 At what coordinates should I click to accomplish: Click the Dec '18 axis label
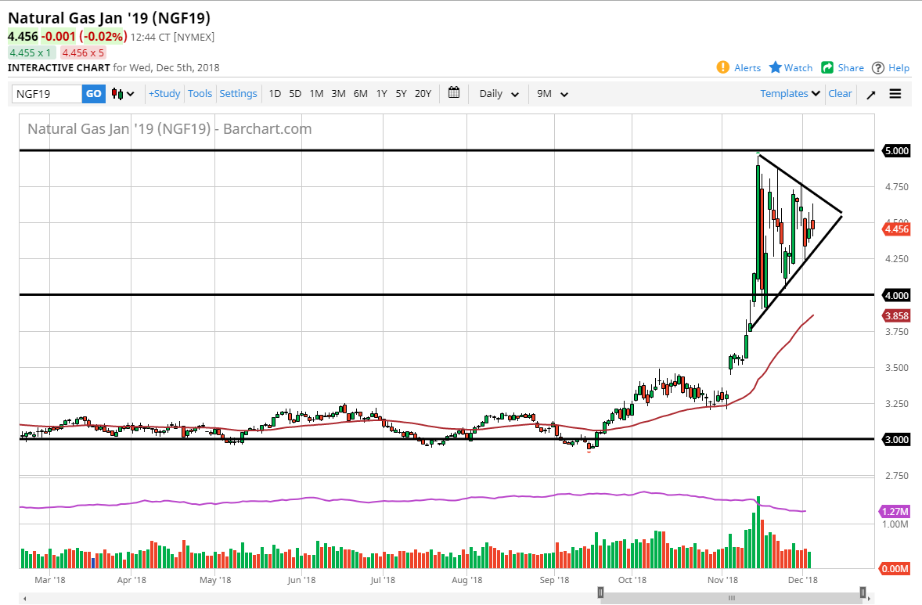point(802,580)
